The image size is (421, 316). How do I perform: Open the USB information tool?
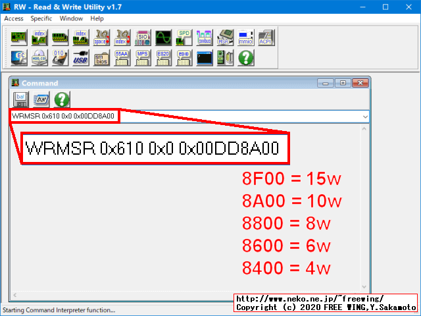(80, 58)
